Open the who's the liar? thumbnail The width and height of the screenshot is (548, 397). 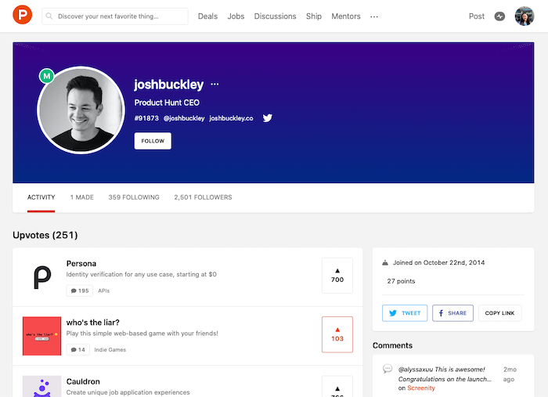point(42,336)
